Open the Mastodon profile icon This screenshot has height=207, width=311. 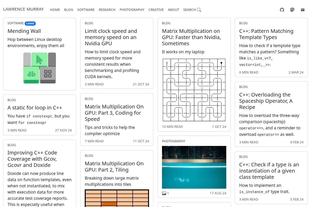[292, 10]
